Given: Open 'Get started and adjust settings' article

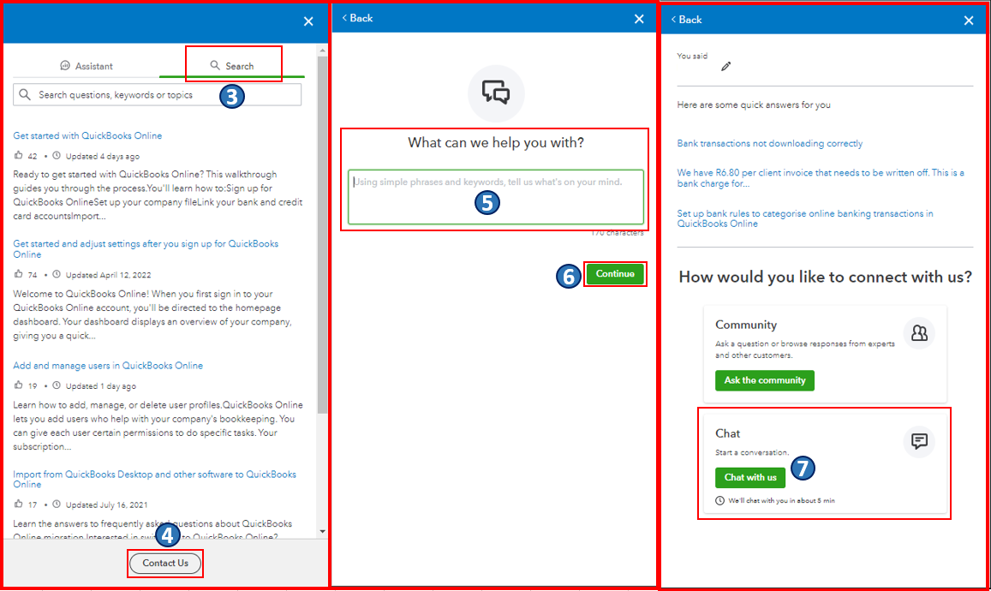Looking at the screenshot, I should 146,249.
